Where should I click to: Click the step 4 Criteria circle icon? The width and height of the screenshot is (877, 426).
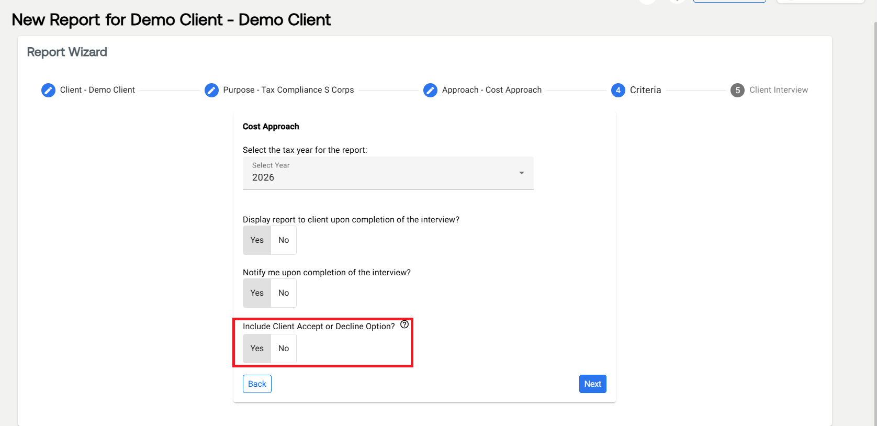coord(618,90)
